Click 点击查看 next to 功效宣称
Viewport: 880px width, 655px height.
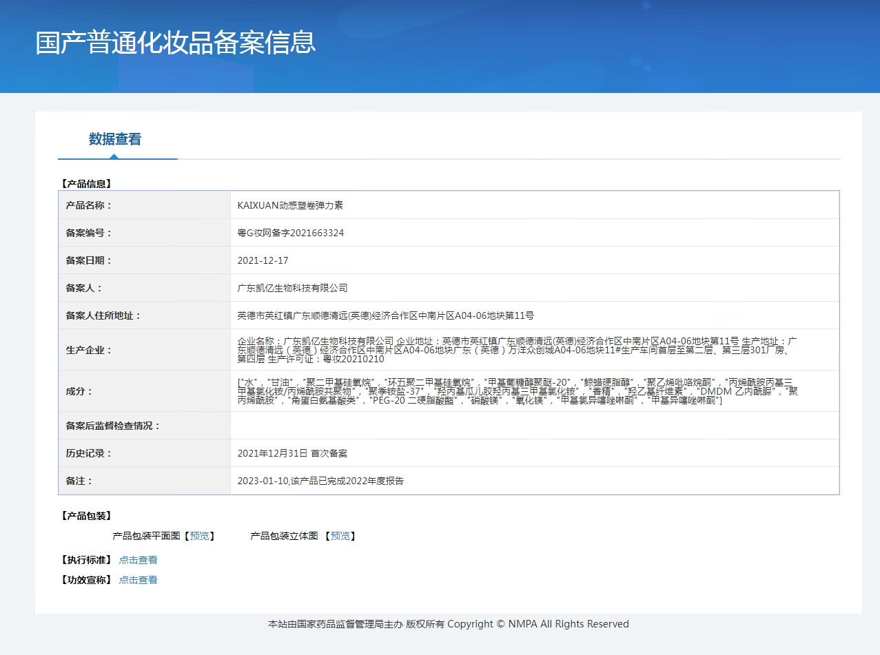[x=138, y=580]
